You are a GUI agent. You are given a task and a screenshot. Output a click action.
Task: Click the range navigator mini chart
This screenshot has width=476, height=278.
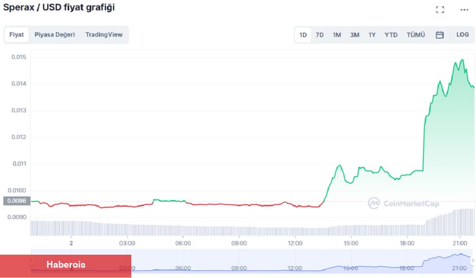click(253, 261)
